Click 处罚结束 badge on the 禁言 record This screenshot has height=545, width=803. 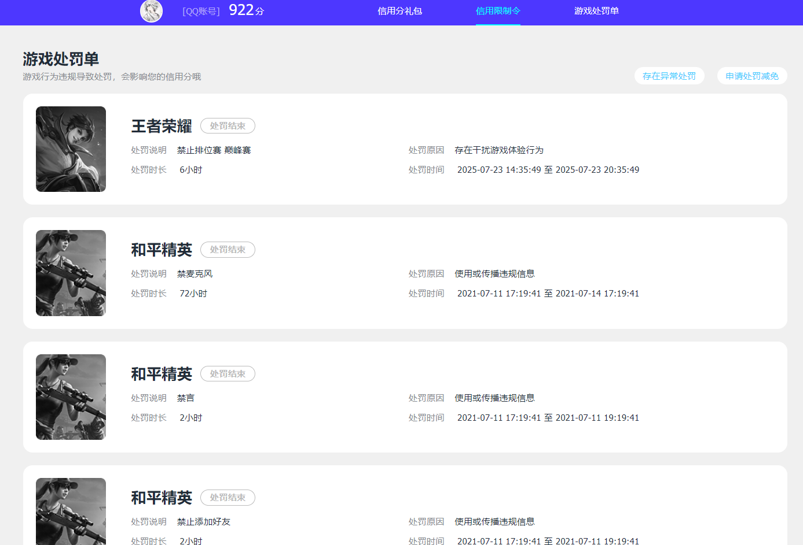point(228,373)
